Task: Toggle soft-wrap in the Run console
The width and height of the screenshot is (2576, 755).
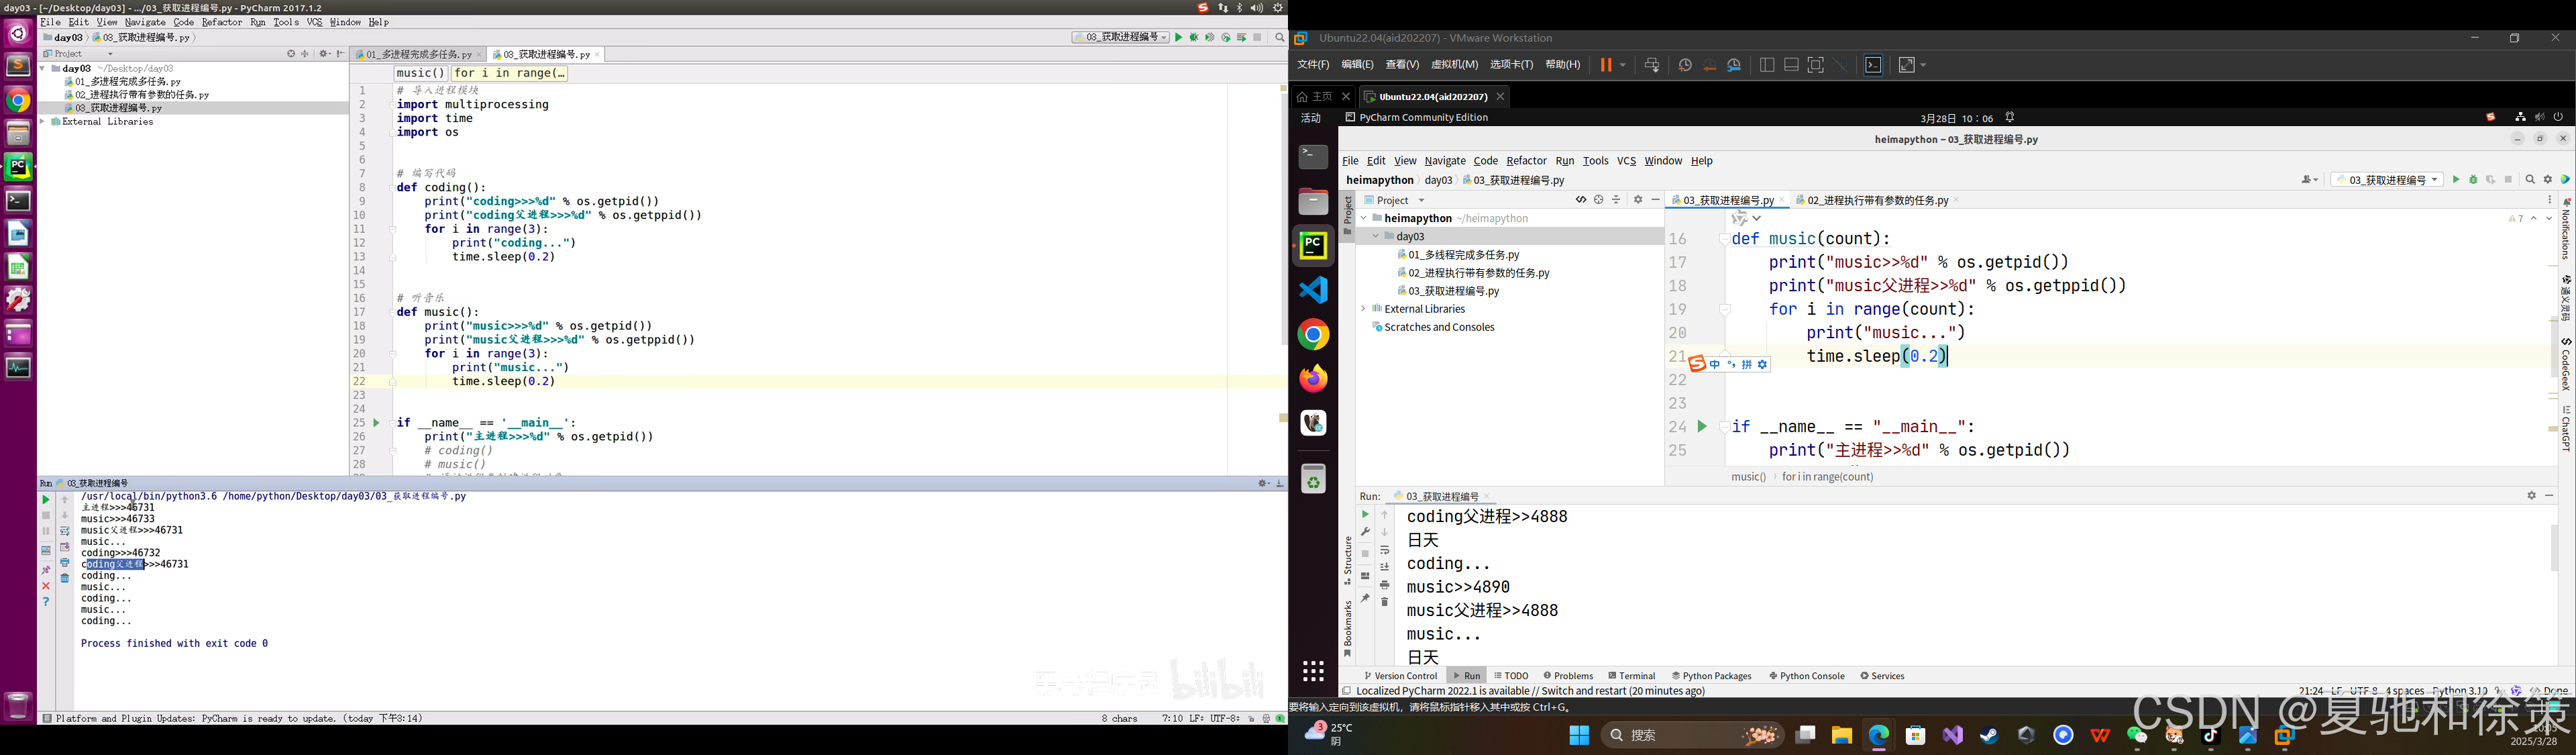Action: tap(1384, 550)
